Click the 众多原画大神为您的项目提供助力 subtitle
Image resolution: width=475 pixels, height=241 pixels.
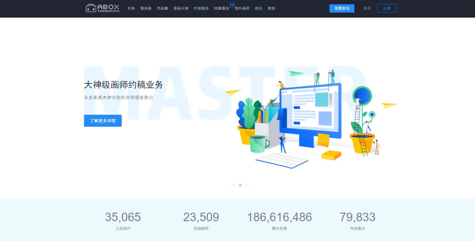click(x=118, y=98)
